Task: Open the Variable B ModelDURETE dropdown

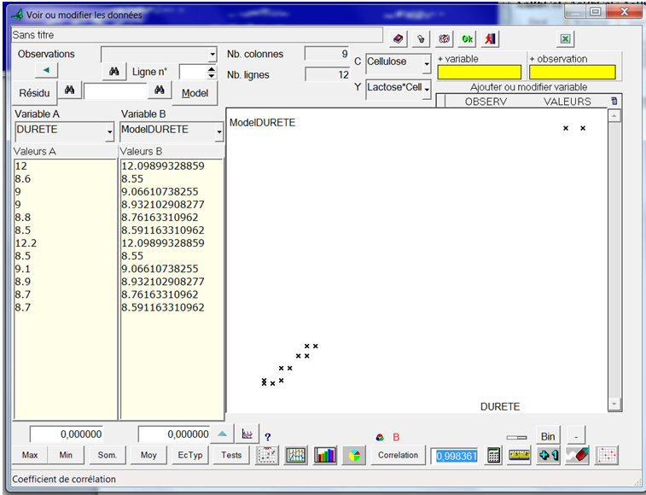Action: [x=218, y=133]
